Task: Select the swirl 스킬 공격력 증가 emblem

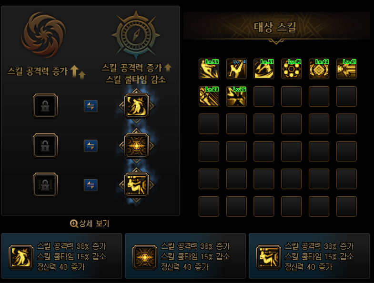Action: (x=44, y=35)
